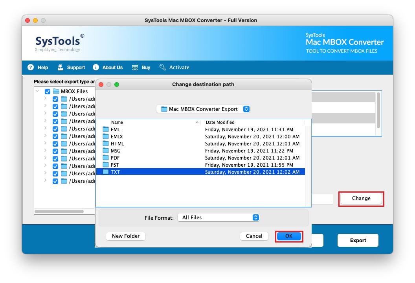Viewport: 415px width, 283px height.
Task: Click the Activate key icon
Action: [163, 67]
